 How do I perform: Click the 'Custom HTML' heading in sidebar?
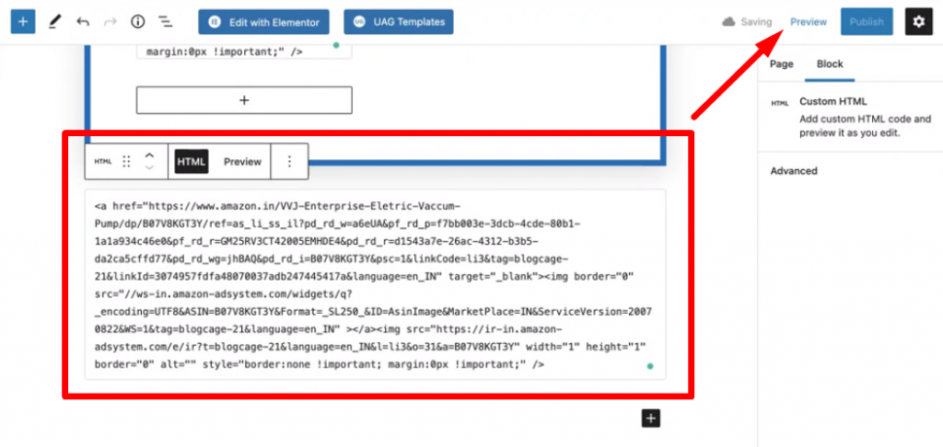[x=832, y=101]
